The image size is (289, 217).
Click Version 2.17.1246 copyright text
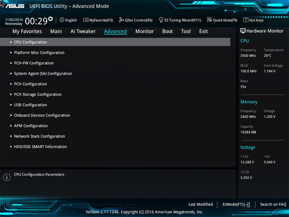tap(144, 212)
